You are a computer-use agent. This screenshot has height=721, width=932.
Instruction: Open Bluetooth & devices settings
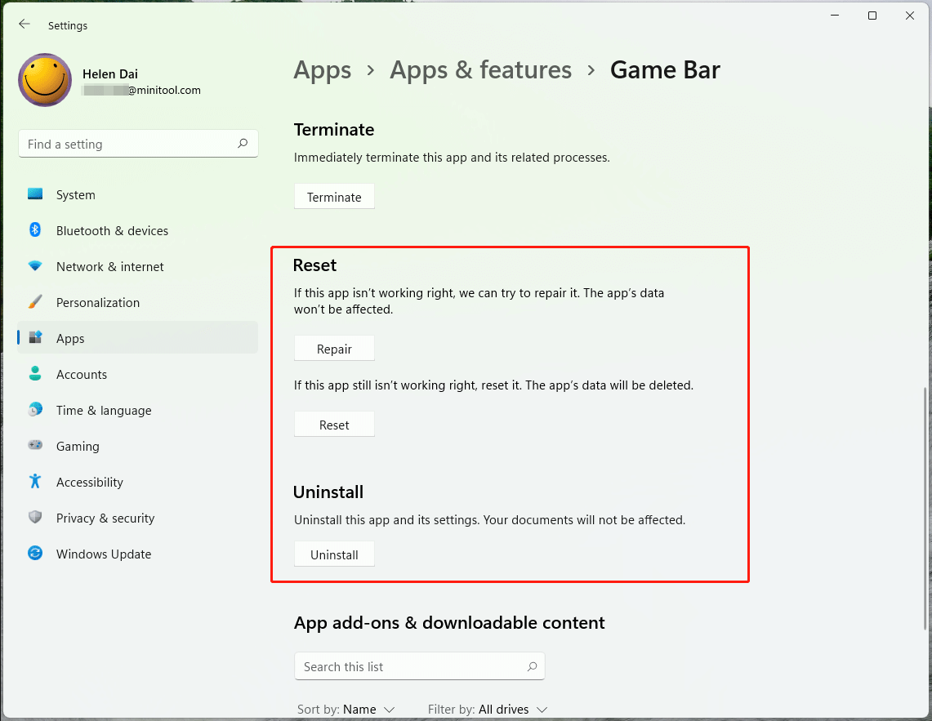[x=34, y=230]
